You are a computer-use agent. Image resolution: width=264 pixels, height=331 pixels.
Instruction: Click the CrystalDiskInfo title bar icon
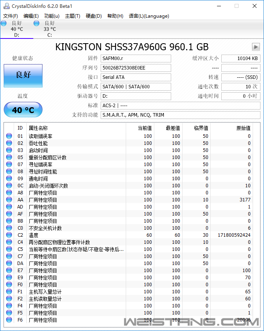7,6
